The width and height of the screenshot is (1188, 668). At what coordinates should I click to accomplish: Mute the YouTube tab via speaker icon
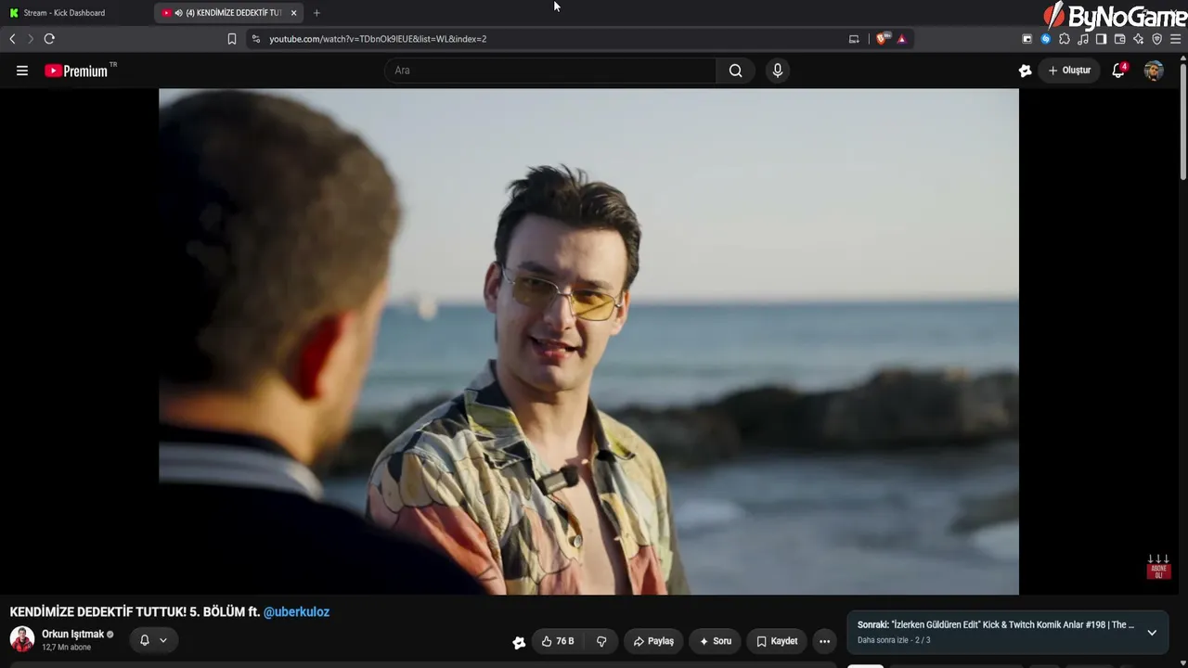click(x=178, y=13)
